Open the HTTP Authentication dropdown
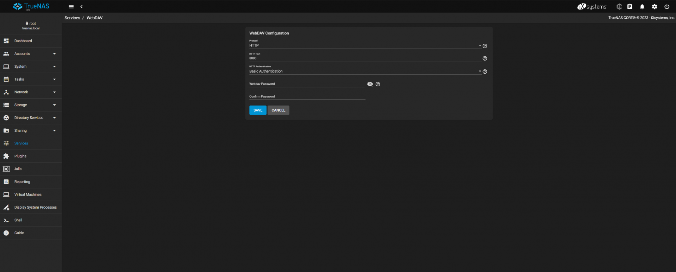The height and width of the screenshot is (272, 676). point(365,71)
